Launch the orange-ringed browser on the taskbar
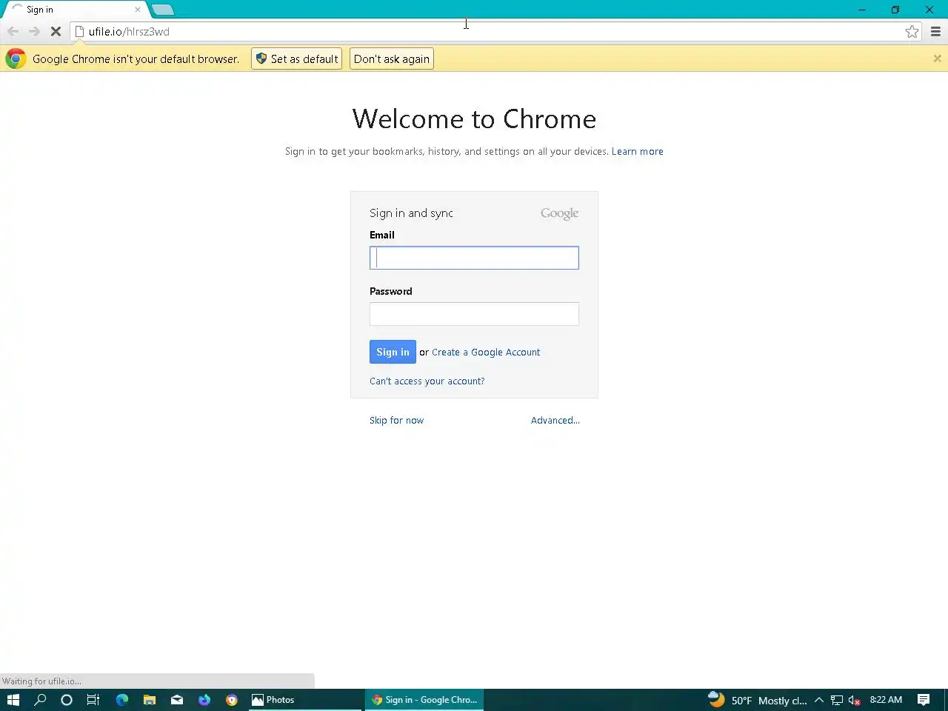 click(x=232, y=699)
